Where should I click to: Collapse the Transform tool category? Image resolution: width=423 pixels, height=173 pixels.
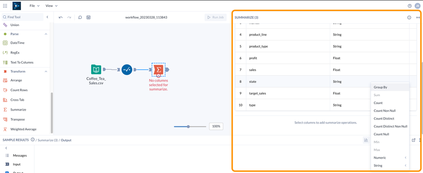(x=46, y=71)
